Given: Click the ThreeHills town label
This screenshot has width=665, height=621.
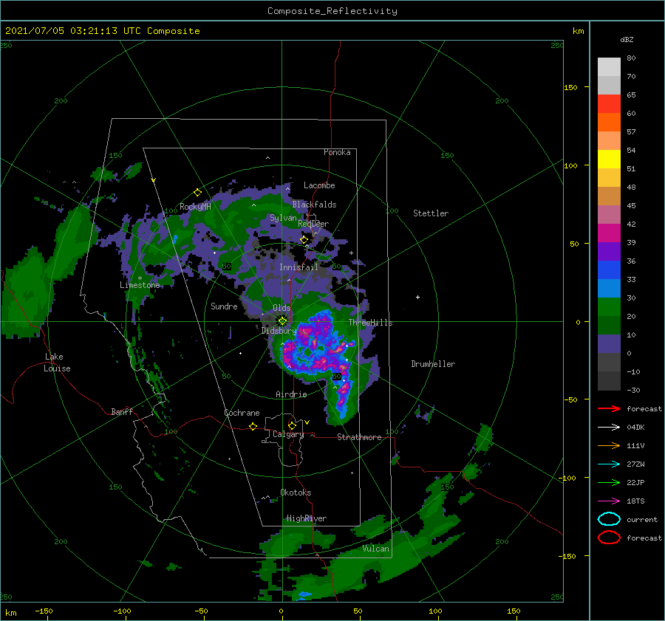Looking at the screenshot, I should [x=371, y=323].
